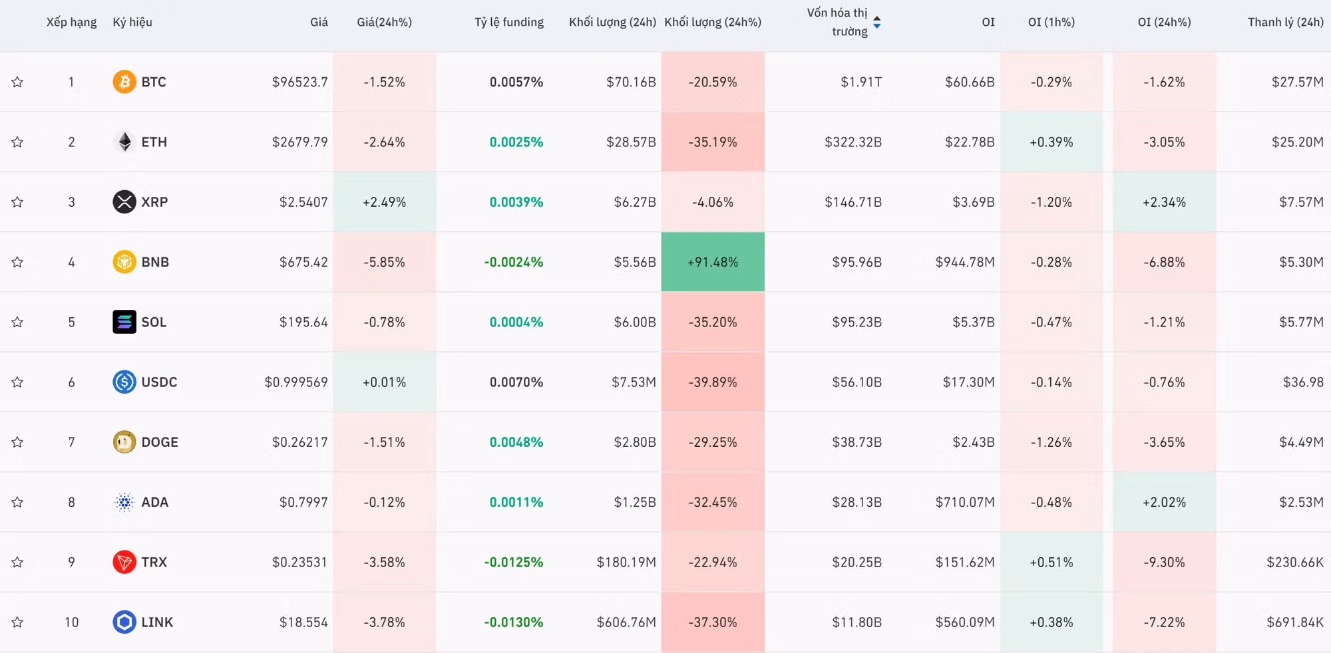1331x653 pixels.
Task: Open the ADA symbol link
Action: (x=154, y=502)
